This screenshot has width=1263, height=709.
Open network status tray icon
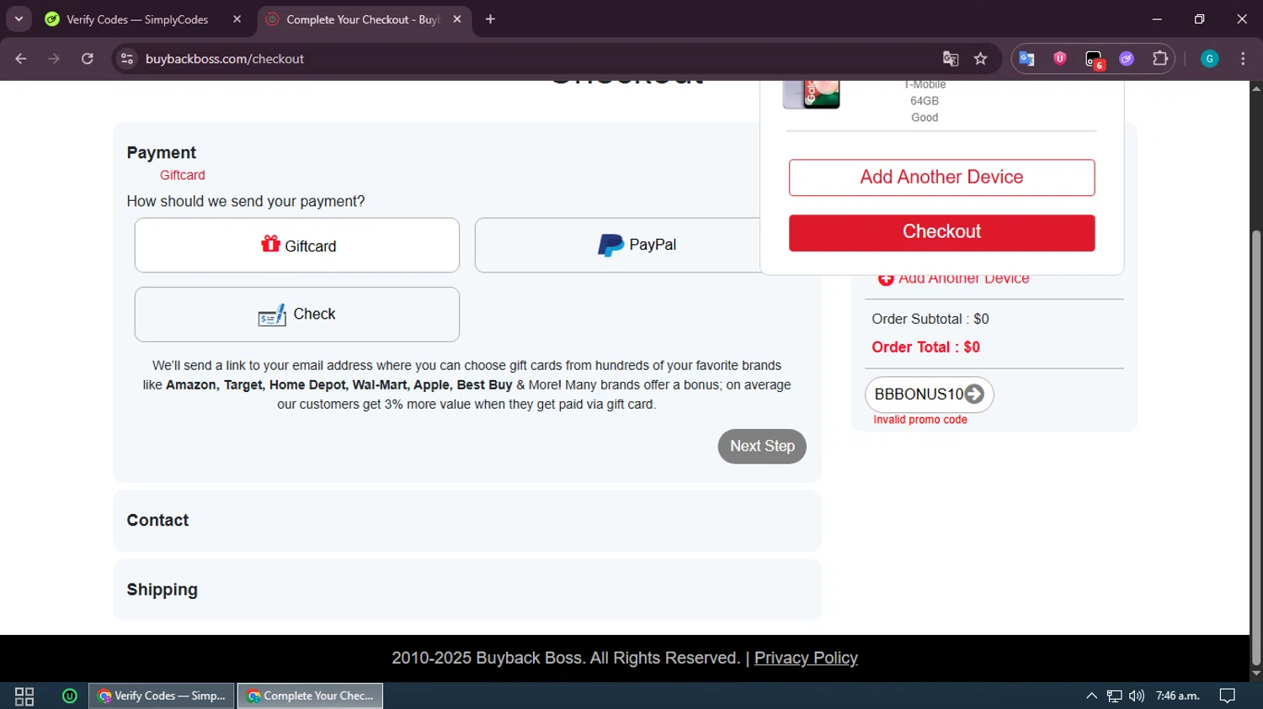(1114, 696)
